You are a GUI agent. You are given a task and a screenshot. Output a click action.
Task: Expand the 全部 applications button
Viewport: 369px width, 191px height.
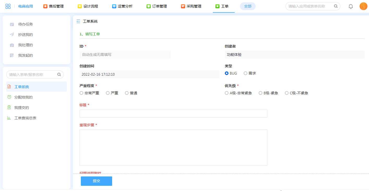point(247,6)
